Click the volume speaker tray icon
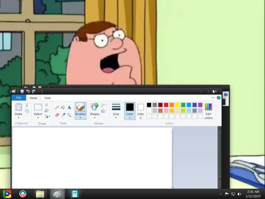This screenshot has width=265, height=199. pos(239,194)
